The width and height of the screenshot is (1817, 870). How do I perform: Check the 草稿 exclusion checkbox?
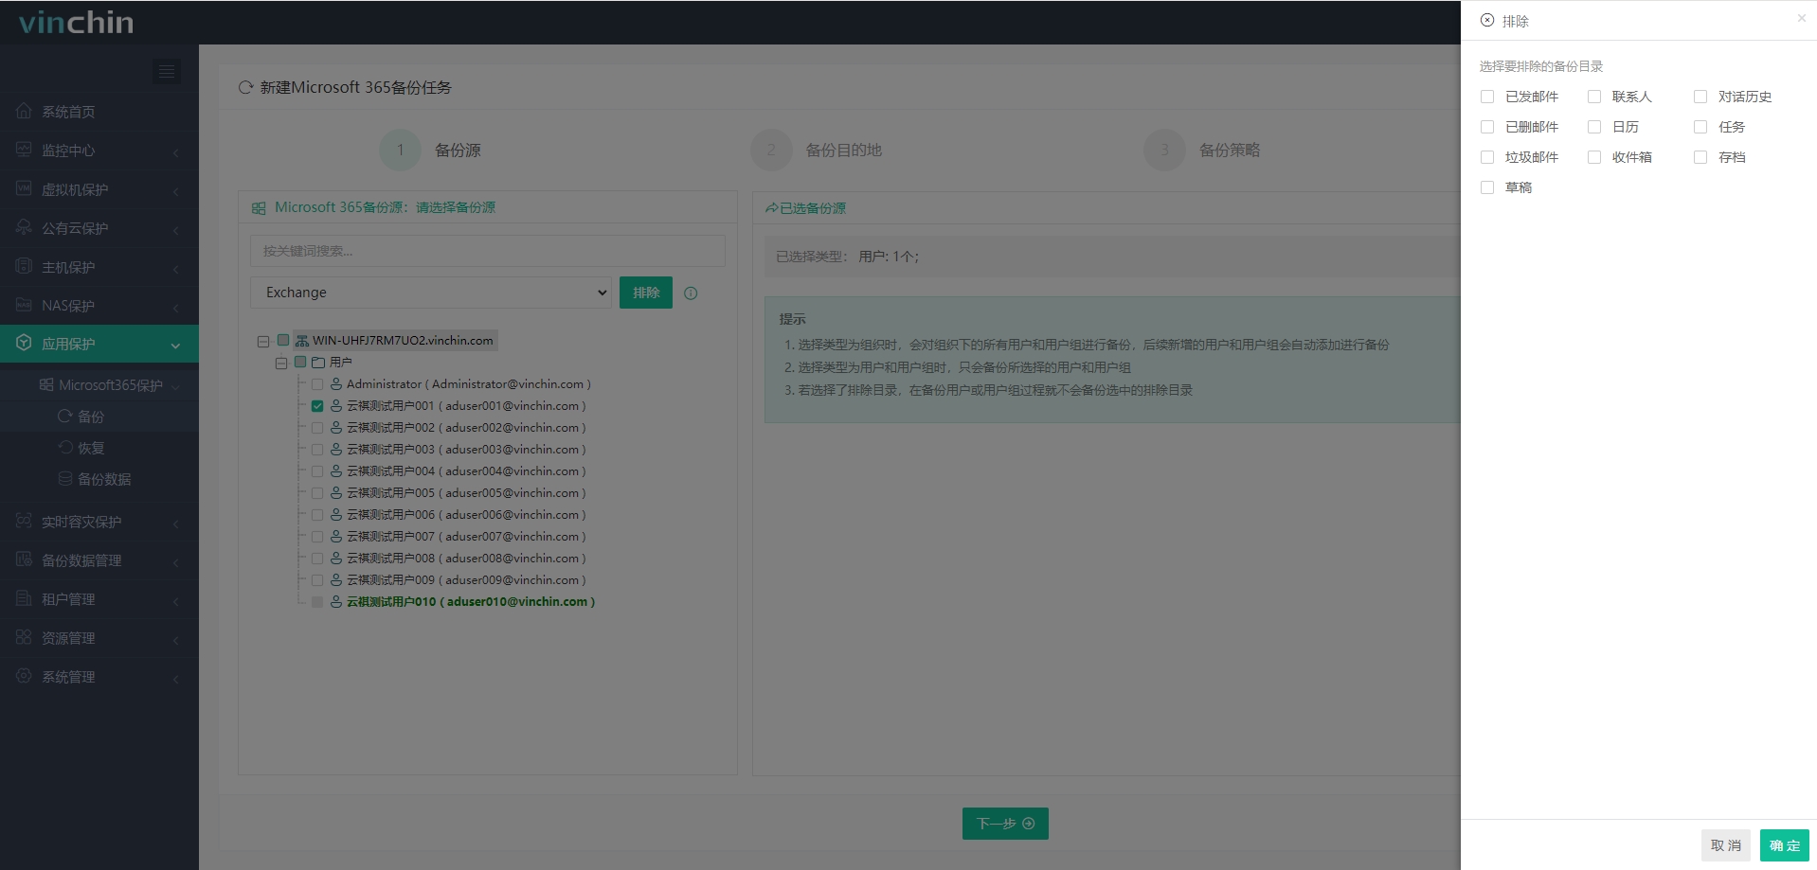click(x=1487, y=187)
